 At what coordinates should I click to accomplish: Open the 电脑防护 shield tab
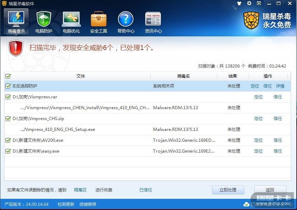point(44,22)
